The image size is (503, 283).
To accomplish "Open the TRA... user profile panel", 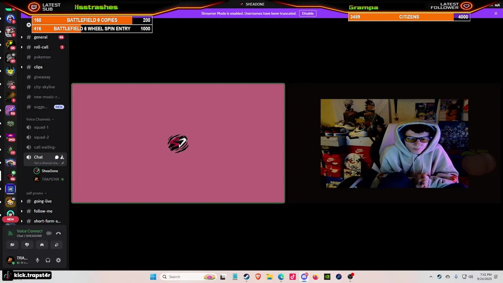I will tap(18, 260).
